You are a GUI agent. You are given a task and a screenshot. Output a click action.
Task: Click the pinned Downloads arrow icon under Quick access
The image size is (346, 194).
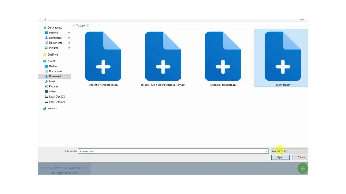point(46,38)
